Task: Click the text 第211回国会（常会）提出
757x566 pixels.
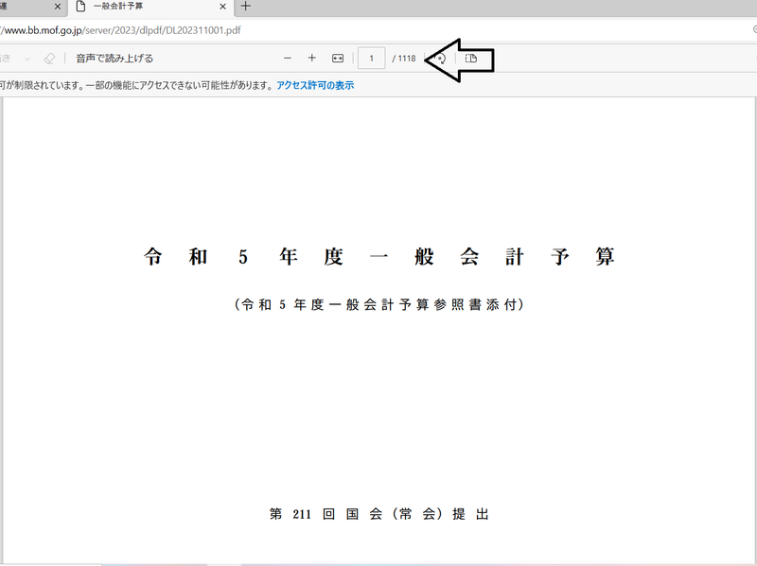Action: (378, 515)
